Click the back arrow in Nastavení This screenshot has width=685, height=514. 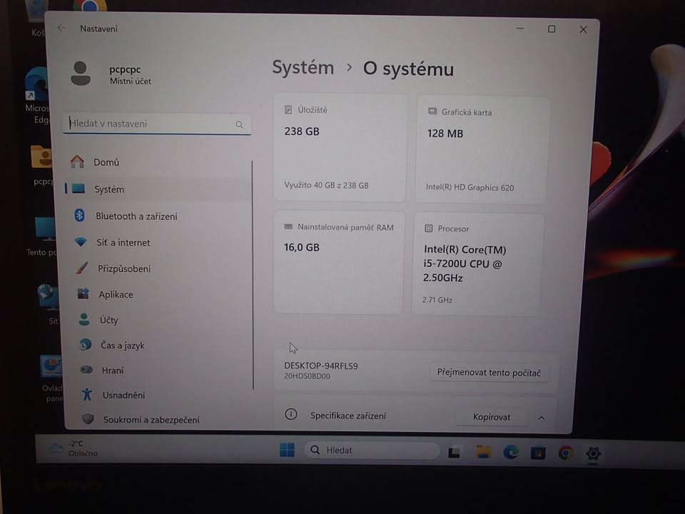61,29
